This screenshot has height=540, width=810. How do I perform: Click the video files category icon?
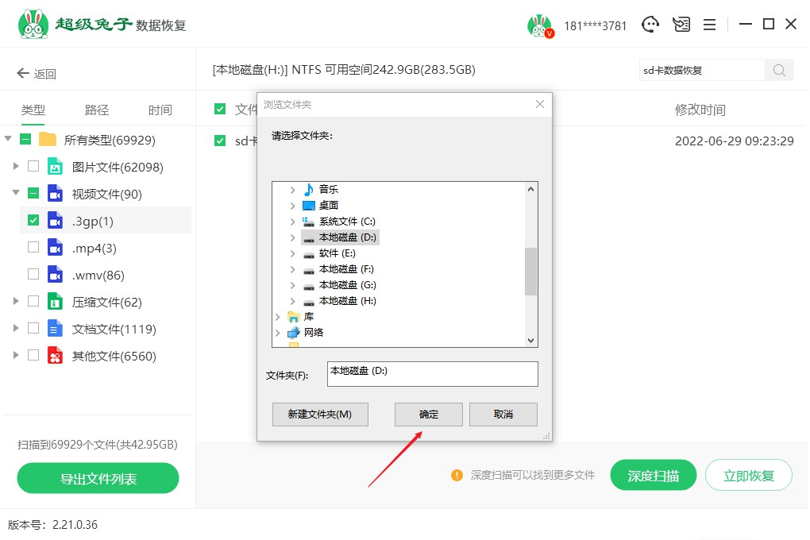tap(55, 194)
